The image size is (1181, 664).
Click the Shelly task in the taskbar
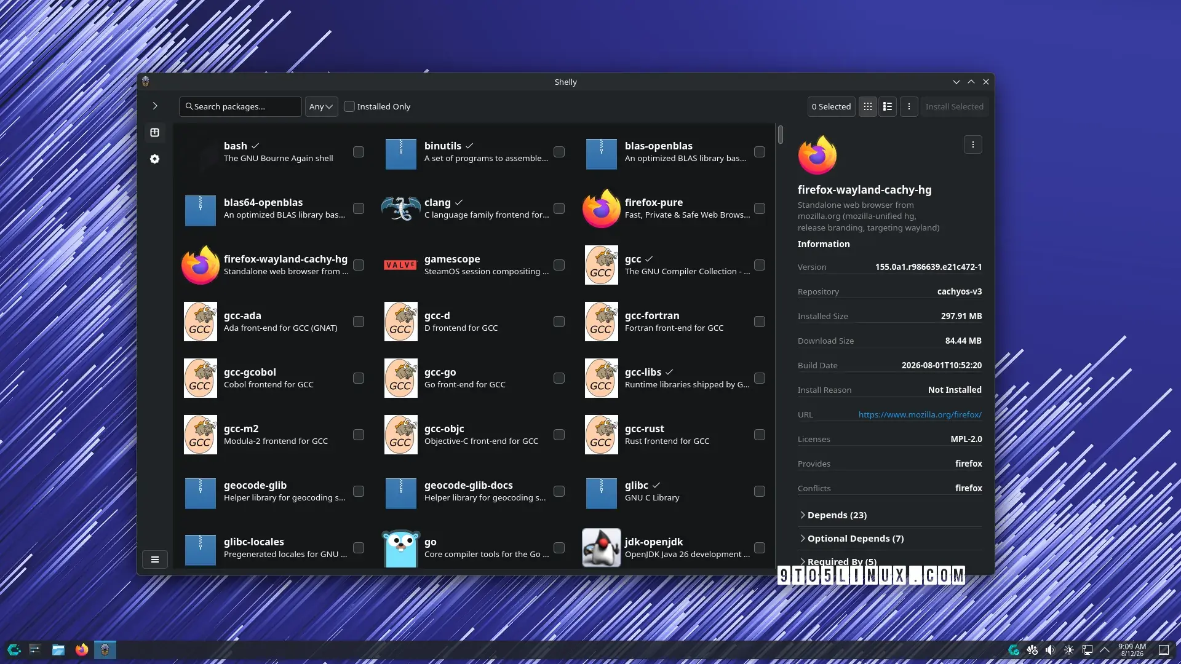[x=105, y=650]
